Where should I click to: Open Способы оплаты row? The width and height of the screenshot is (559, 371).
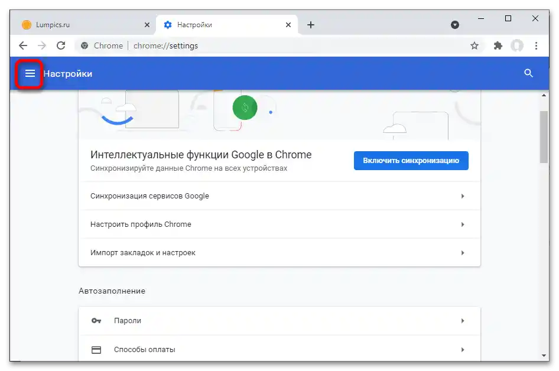[x=279, y=350]
